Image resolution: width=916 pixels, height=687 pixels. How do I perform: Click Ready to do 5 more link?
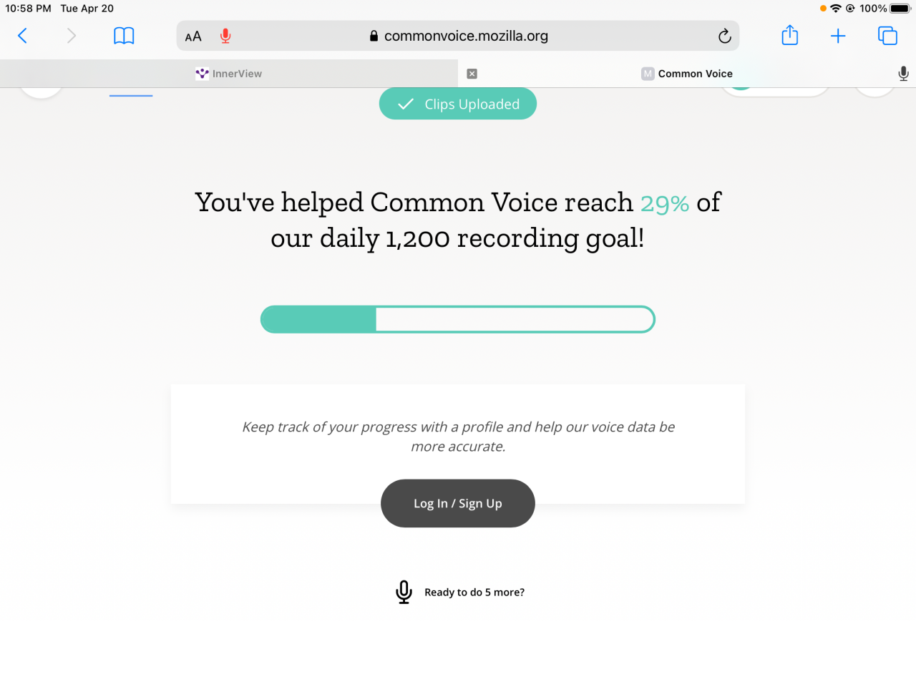pyautogui.click(x=474, y=593)
